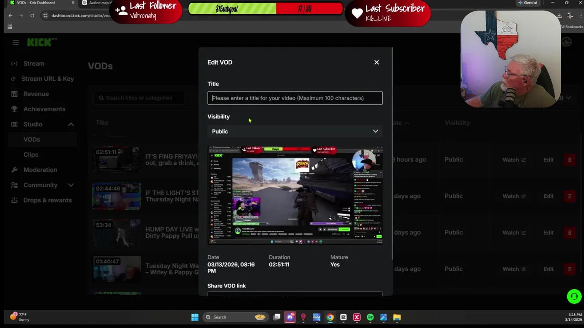Delete the 02:44:46 VOD
This screenshot has width=584, height=328.
[x=569, y=196]
